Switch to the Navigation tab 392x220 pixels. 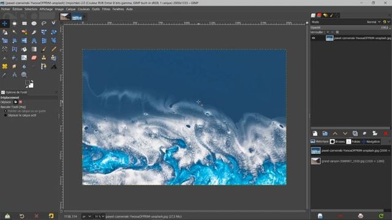coord(371,141)
